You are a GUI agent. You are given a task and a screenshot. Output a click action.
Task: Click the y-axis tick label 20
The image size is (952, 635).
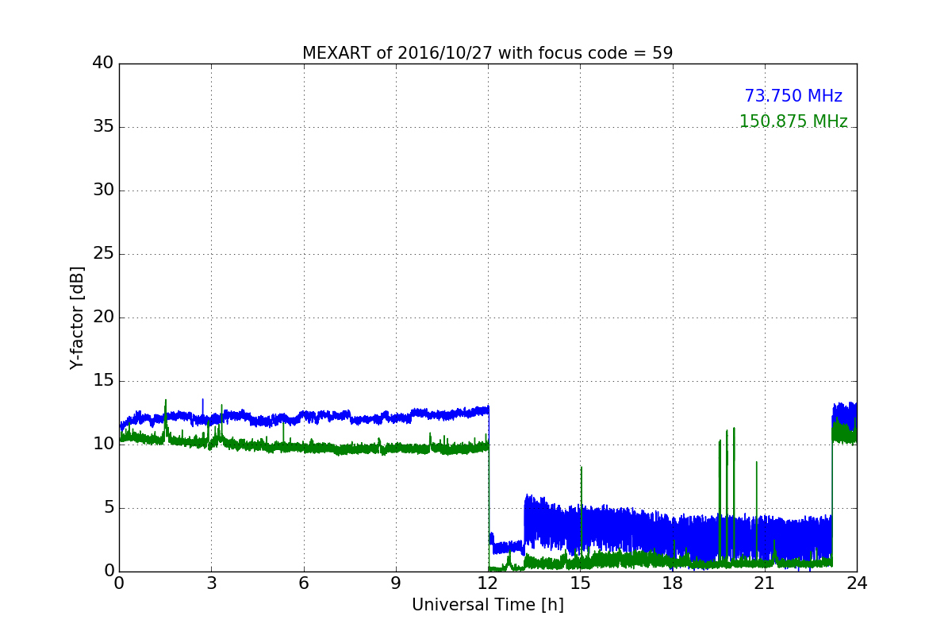[x=103, y=317]
